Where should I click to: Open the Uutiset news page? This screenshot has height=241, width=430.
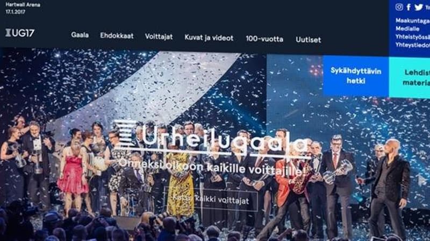pyautogui.click(x=308, y=40)
